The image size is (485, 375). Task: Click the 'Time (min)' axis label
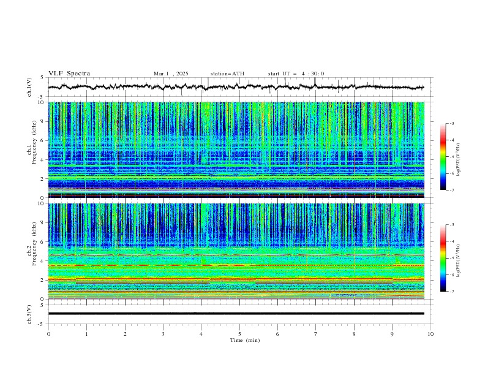click(245, 340)
